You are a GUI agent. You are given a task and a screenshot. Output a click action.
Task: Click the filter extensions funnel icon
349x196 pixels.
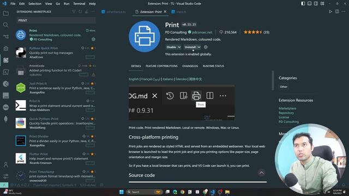click(x=74, y=11)
